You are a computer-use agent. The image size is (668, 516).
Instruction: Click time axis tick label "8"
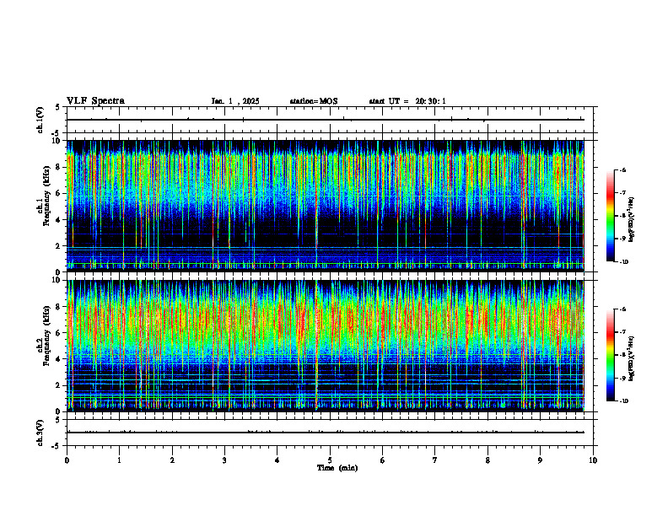click(x=488, y=460)
